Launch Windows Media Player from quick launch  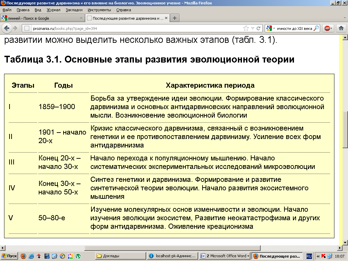pyautogui.click(x=63, y=256)
